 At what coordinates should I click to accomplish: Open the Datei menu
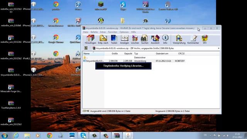pos(86,32)
